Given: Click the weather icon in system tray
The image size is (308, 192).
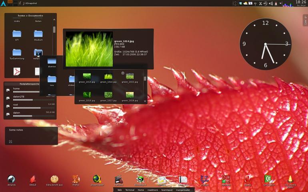Looking at the screenshot, I should (x=245, y=3).
